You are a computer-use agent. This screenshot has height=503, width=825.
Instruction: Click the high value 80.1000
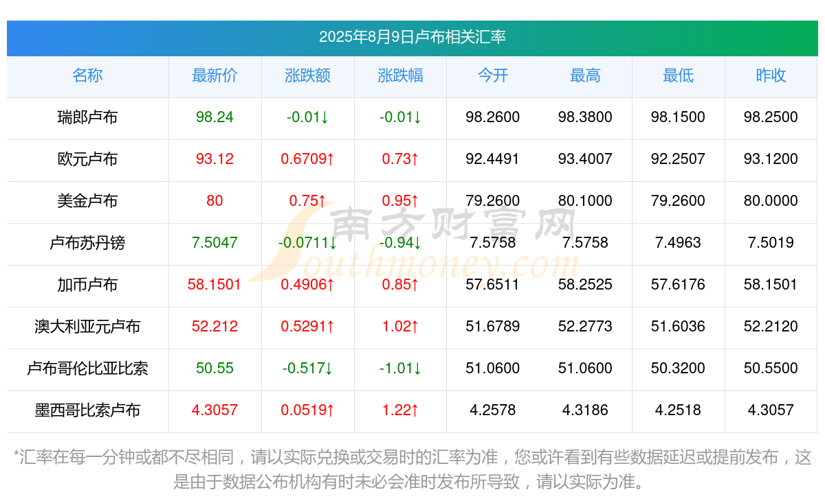[586, 201]
